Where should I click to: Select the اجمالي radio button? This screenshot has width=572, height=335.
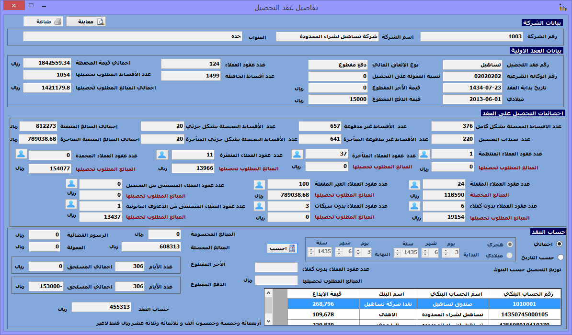pos(560,244)
